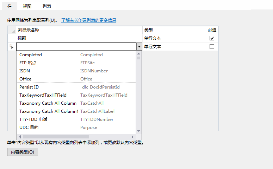Choose ISDN in the dropdown list
This screenshot has height=169, width=273.
[76, 71]
